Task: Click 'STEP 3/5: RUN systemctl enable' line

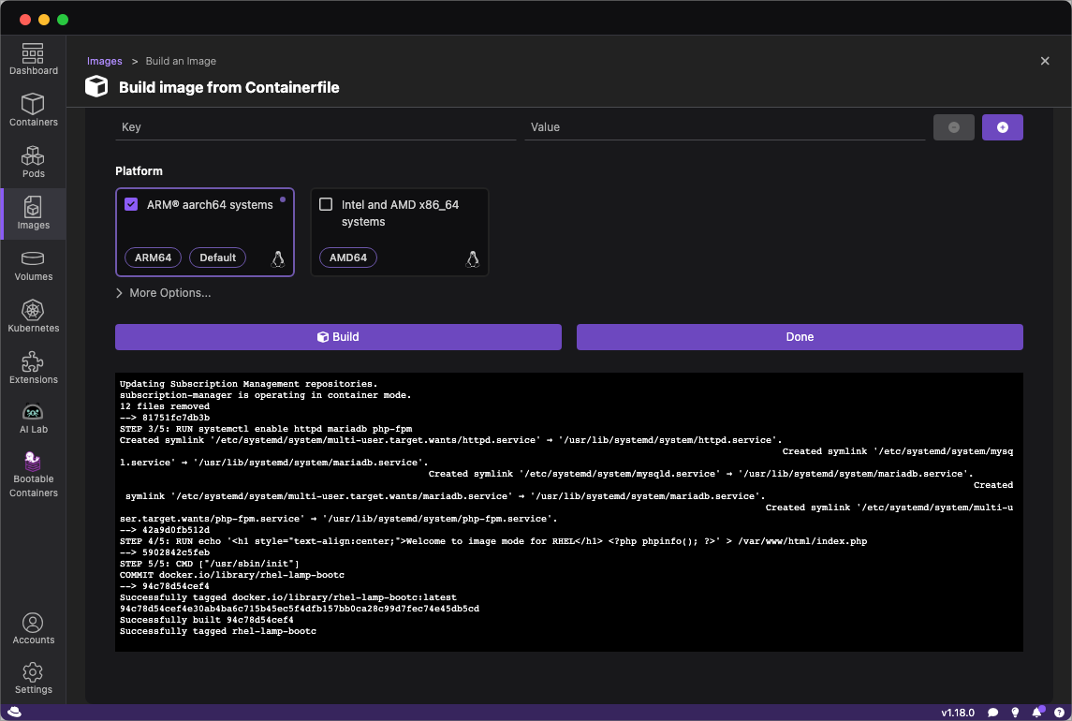Action: (266, 429)
